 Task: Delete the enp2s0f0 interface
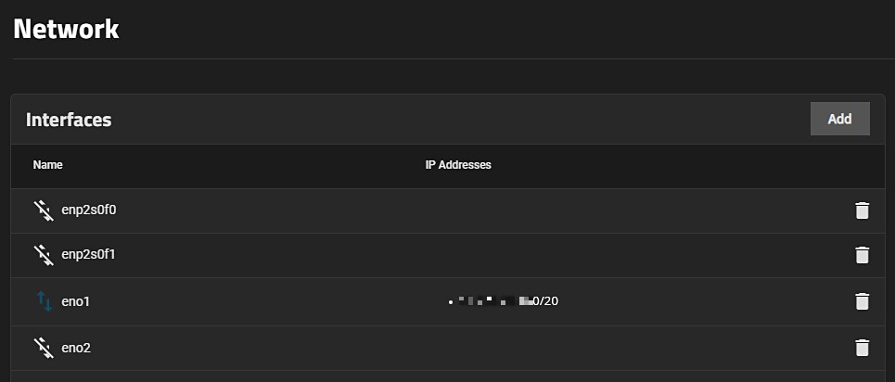862,210
